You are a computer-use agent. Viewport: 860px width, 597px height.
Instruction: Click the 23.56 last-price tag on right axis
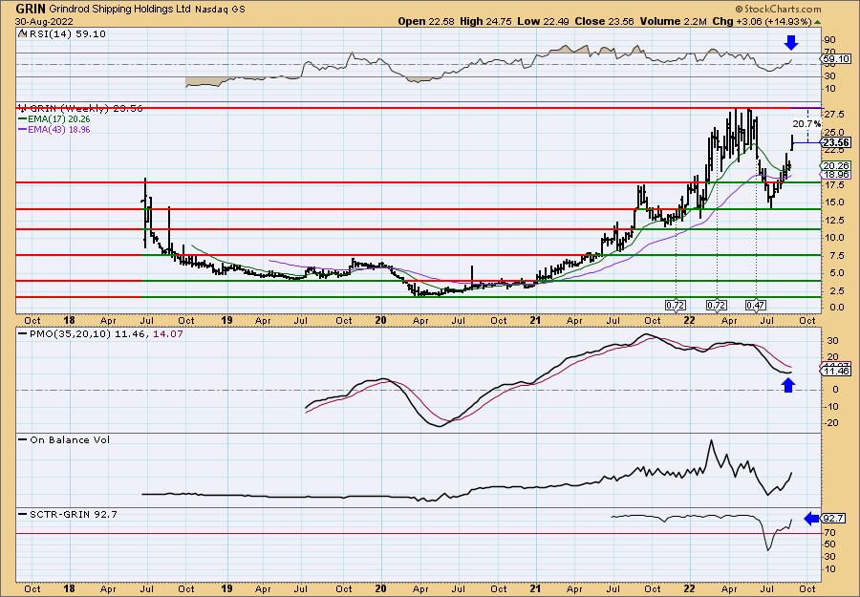click(x=837, y=142)
